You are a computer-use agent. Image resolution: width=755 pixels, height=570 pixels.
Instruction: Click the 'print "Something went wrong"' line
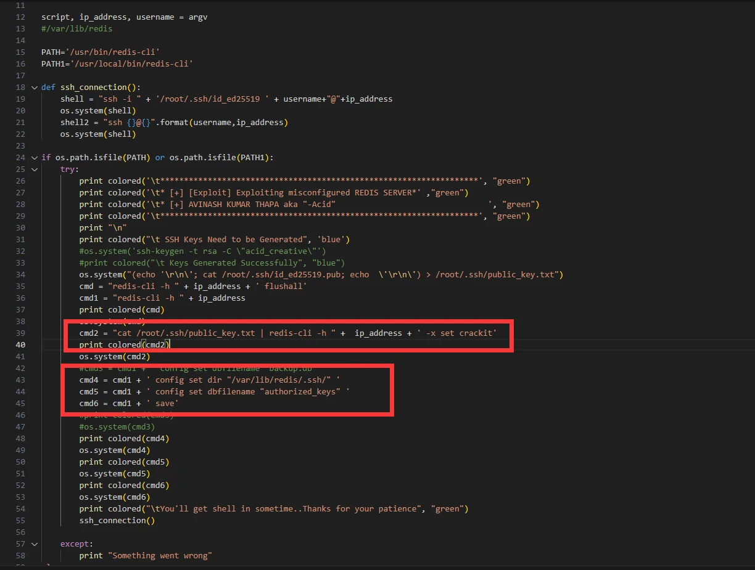146,555
